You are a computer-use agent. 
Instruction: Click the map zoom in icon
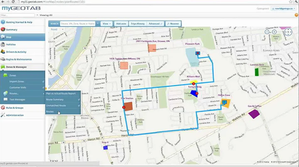(x=274, y=32)
